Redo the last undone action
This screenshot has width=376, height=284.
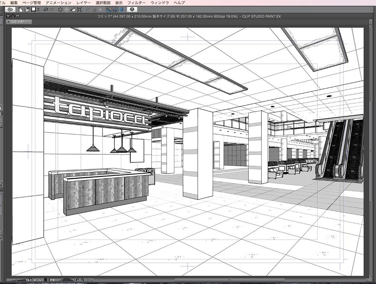52,10
